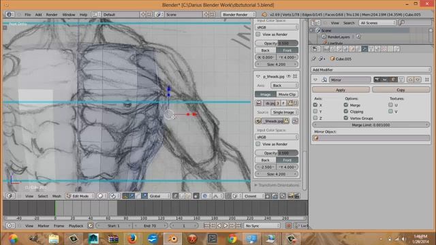Screen dimensions: 436x245
Task: Jump to the last frame in timeline
Action: click(x=238, y=226)
